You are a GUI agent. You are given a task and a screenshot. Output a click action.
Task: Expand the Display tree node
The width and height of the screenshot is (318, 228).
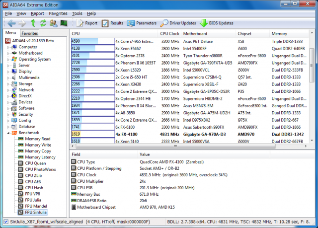pyautogui.click(x=8, y=72)
